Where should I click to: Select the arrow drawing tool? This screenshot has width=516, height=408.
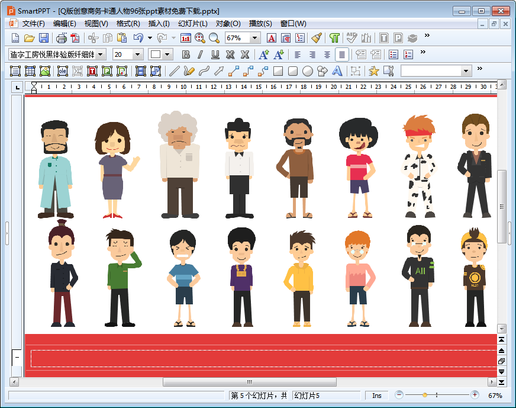218,71
